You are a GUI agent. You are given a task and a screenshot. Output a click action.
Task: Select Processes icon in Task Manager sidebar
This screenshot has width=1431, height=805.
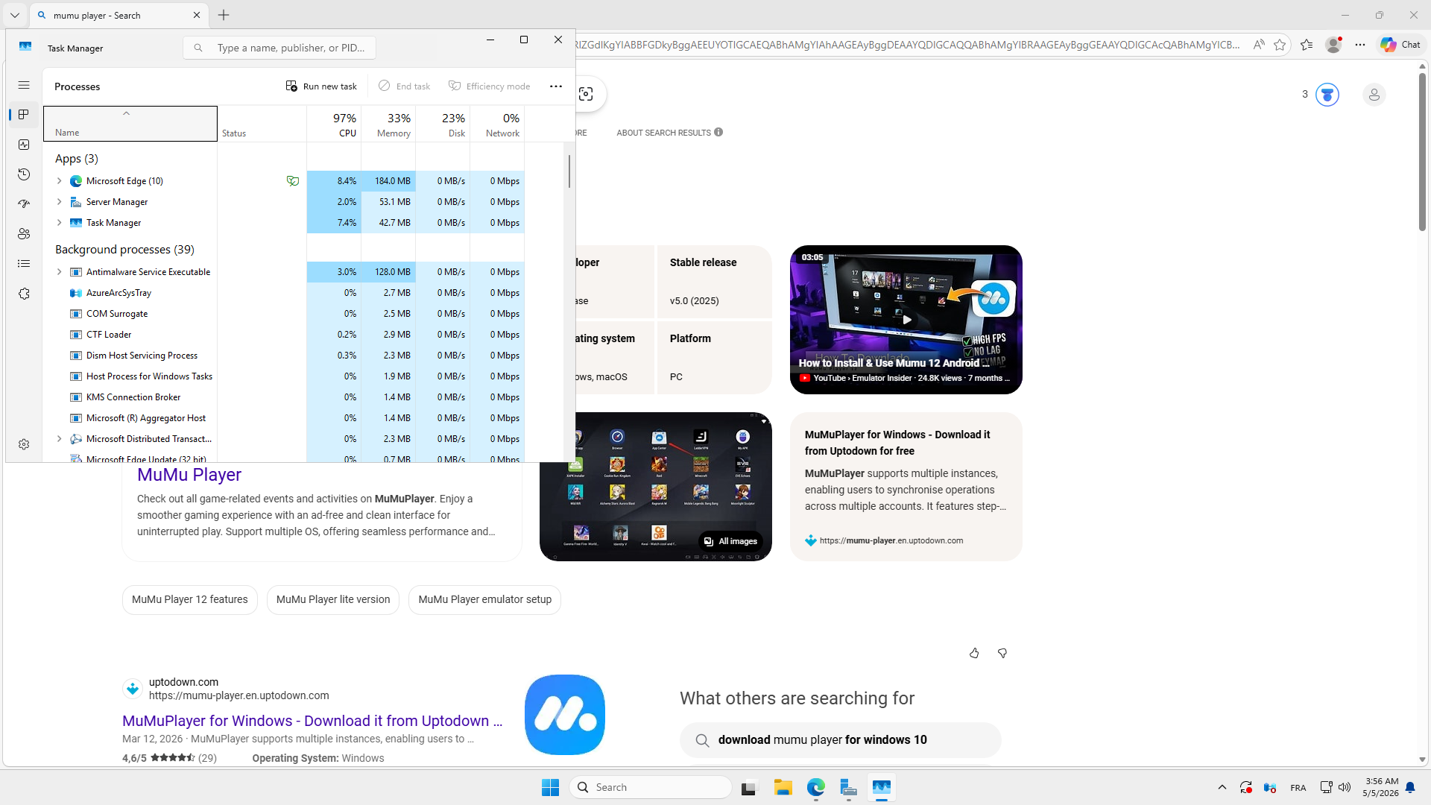[24, 115]
